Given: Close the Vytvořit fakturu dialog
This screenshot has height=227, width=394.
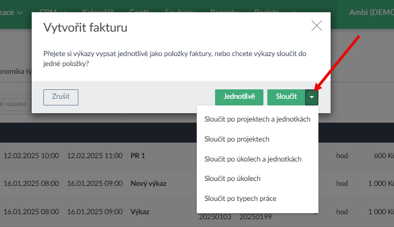Looking at the screenshot, I should coord(317,26).
